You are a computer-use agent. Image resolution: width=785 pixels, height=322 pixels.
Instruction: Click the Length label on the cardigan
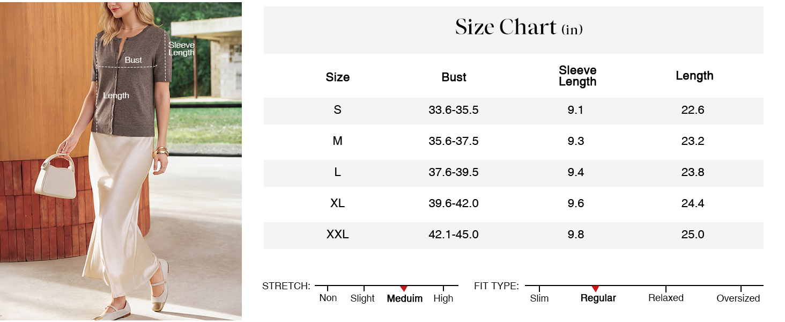coord(116,96)
